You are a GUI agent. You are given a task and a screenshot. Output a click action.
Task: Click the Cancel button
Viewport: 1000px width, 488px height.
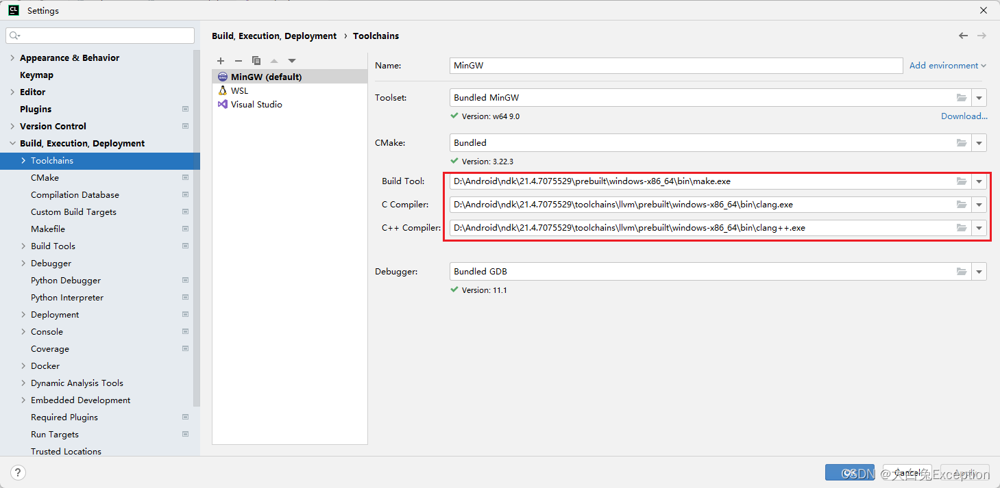pyautogui.click(x=907, y=473)
